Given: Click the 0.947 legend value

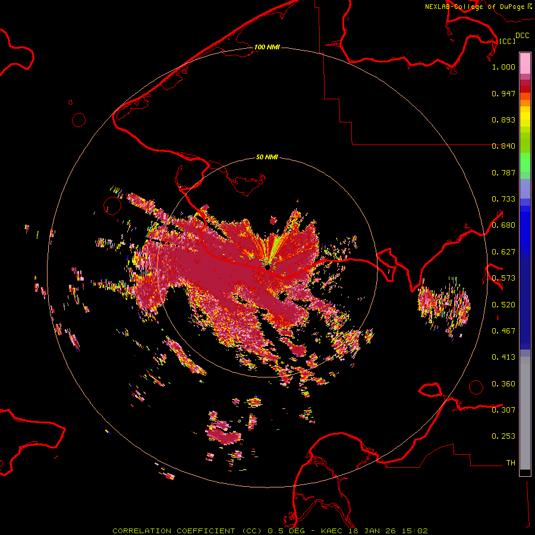Looking at the screenshot, I should pyautogui.click(x=503, y=93).
